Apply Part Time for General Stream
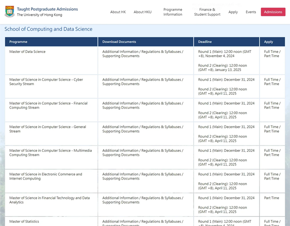The height and width of the screenshot is (226, 290). [x=271, y=131]
